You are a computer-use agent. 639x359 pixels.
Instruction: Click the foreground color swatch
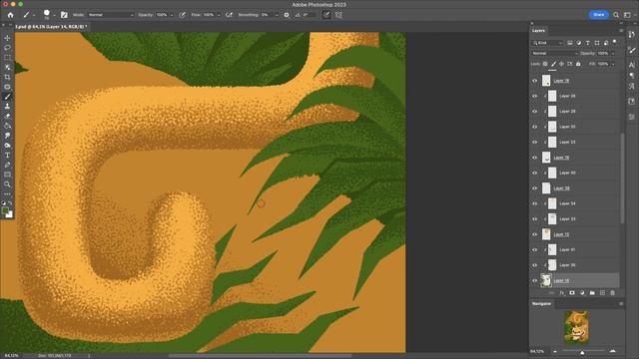tap(5, 210)
